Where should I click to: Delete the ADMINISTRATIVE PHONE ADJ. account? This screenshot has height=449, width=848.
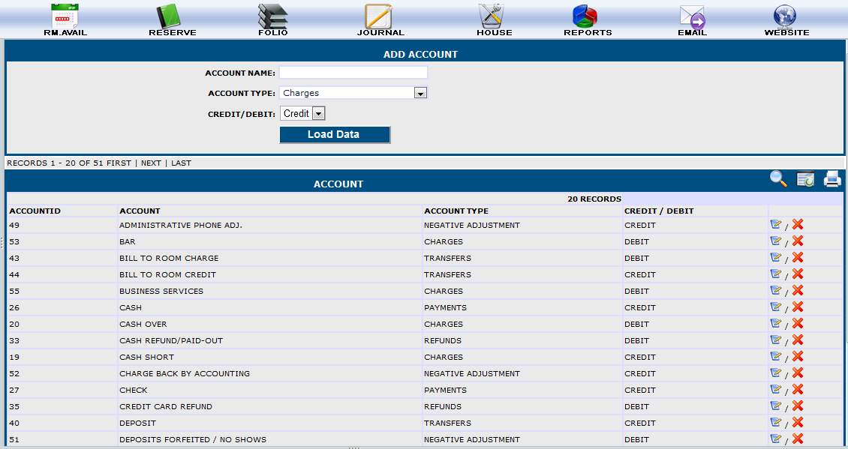tap(798, 224)
